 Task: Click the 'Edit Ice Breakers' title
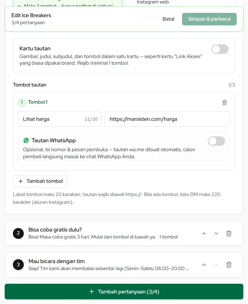pos(31,15)
